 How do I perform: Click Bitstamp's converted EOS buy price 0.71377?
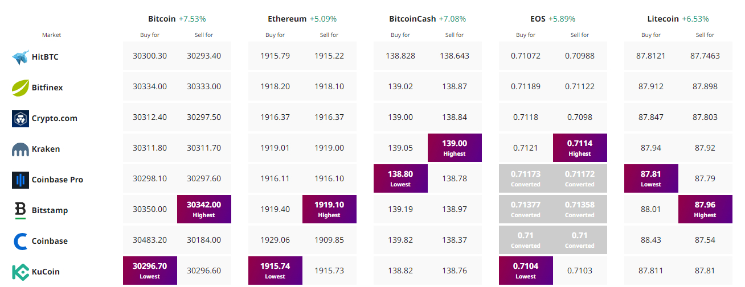(526, 209)
